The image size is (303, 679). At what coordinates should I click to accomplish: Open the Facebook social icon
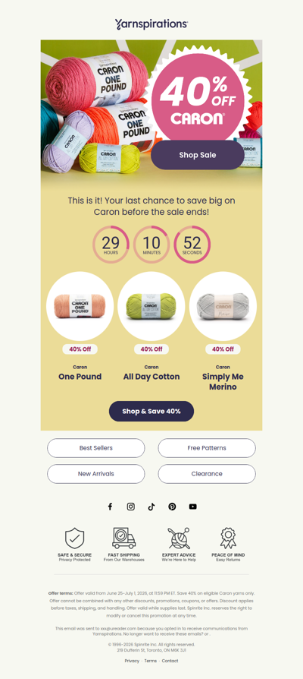110,507
